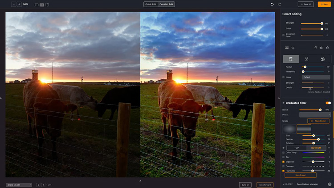Collapse the TOP/BOTTOM settings triangle
This screenshot has height=188, width=334.
click(283, 148)
